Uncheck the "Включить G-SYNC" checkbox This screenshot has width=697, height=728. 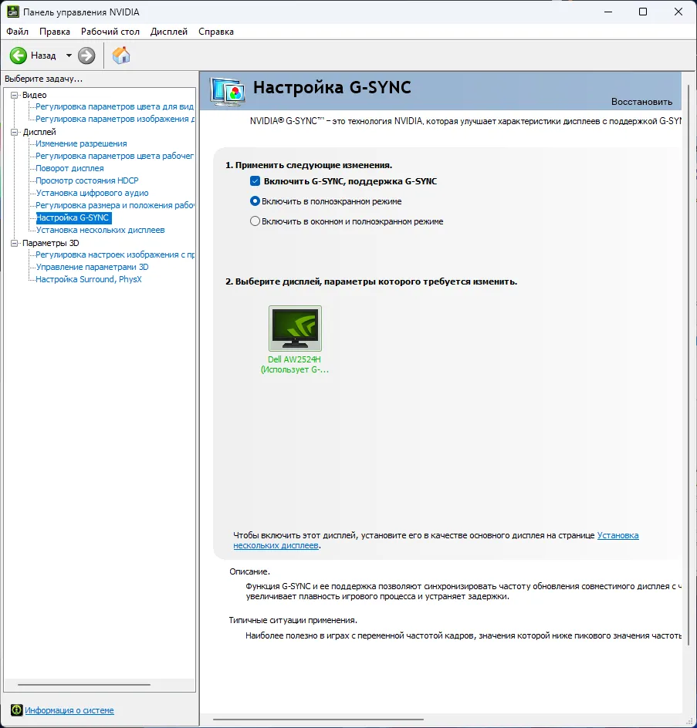tap(255, 181)
